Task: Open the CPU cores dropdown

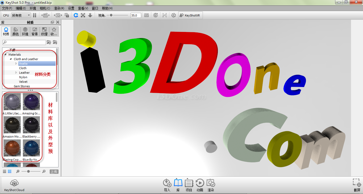Action: [21, 15]
